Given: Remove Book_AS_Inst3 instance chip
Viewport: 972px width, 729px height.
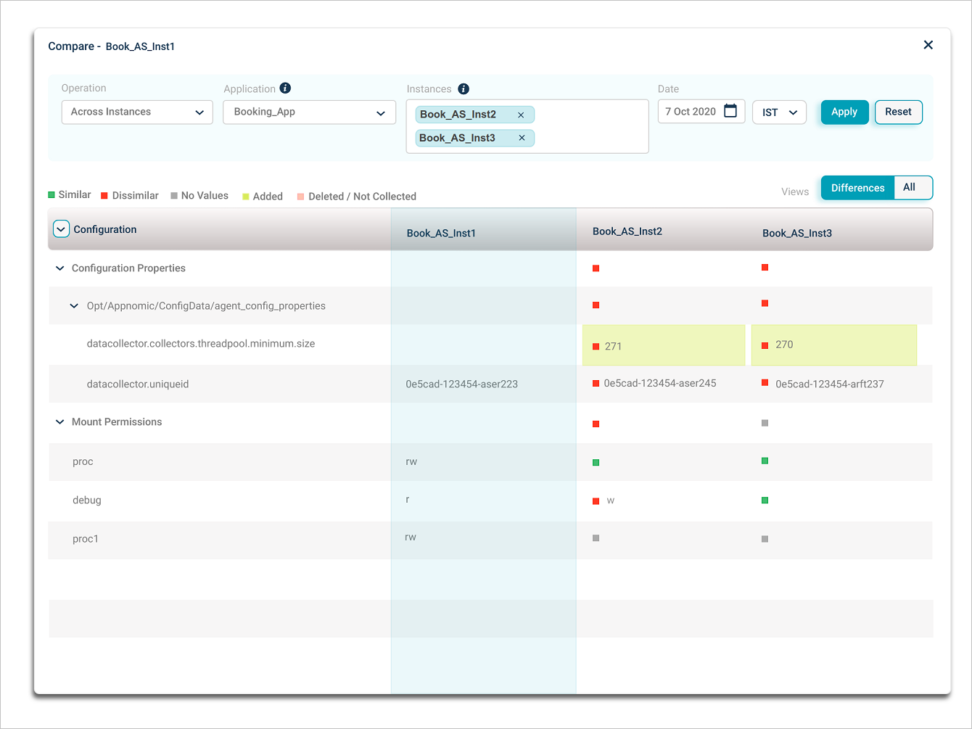Looking at the screenshot, I should click(x=522, y=138).
